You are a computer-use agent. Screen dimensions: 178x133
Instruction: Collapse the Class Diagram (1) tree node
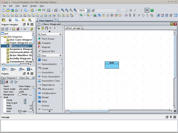pyautogui.click(x=5, y=43)
